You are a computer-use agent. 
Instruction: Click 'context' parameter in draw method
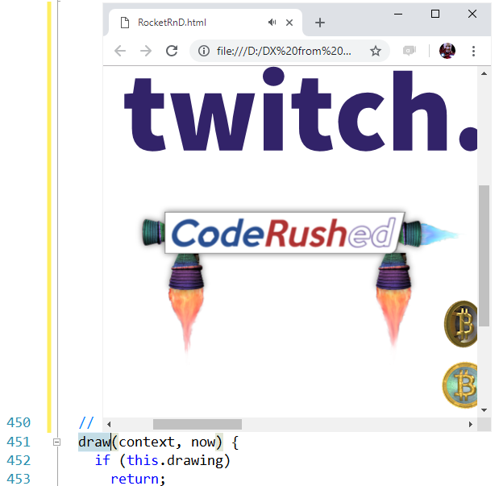(147, 442)
